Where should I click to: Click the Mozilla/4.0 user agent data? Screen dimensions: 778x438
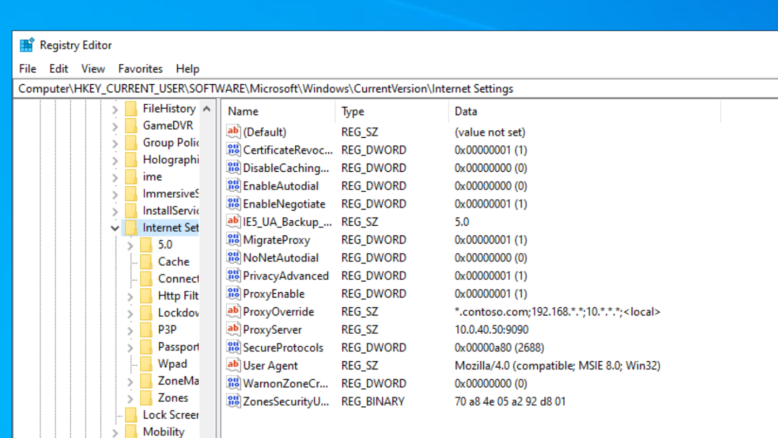tap(557, 366)
